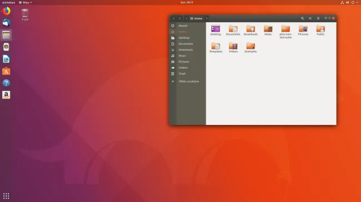The width and height of the screenshot is (361, 202).
Task: Select Documents in Files sidebar
Action: [x=187, y=44]
